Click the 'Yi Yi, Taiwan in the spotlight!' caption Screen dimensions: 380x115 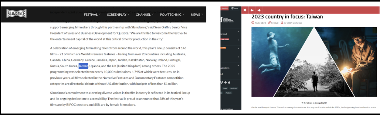click(314, 103)
